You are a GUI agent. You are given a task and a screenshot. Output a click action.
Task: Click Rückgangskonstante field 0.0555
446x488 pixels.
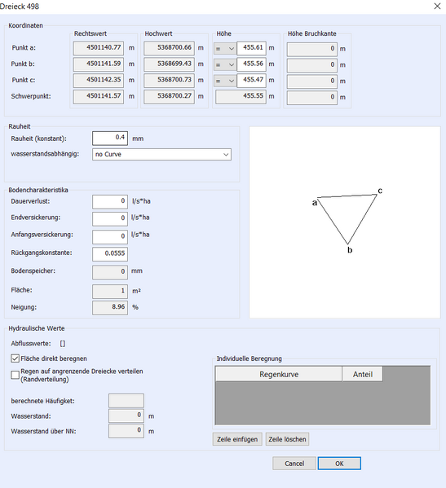(x=110, y=254)
